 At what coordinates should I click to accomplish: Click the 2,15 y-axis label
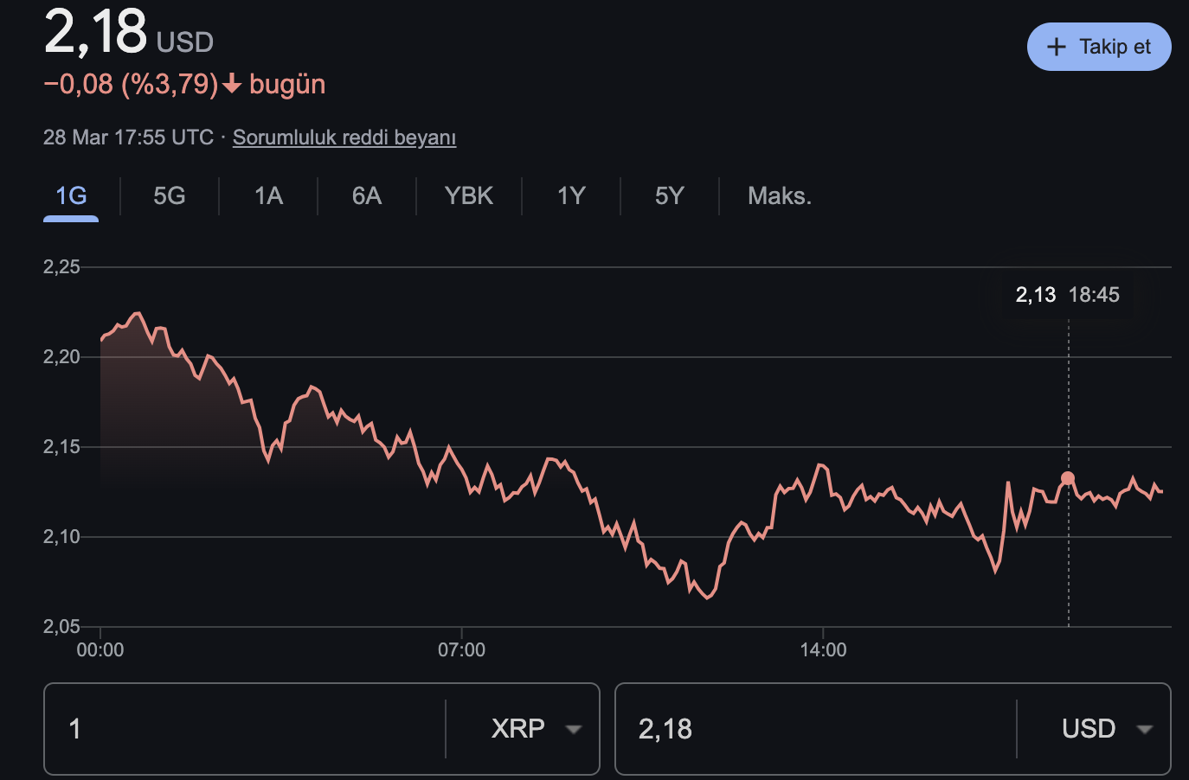click(61, 446)
